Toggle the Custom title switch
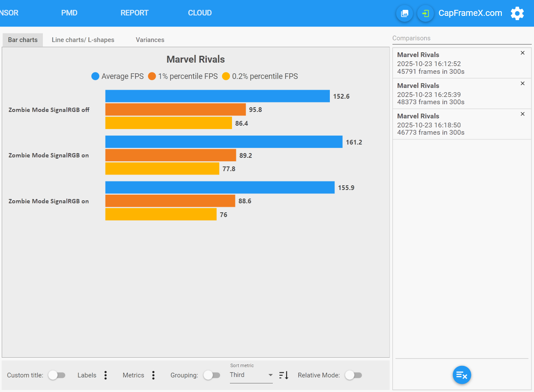Image resolution: width=534 pixels, height=392 pixels. [x=57, y=375]
